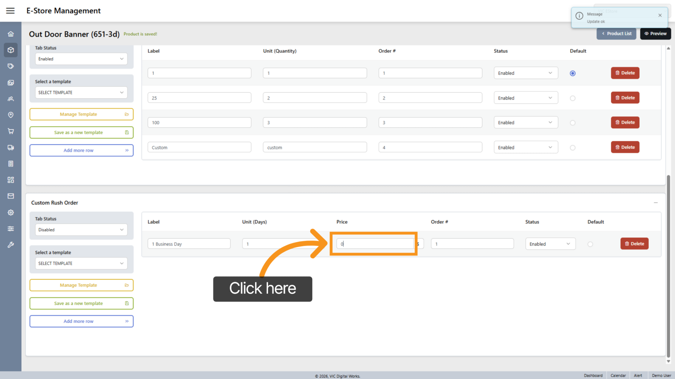This screenshot has width=675, height=379.
Task: Select default radio for 1 Business Day
Action: [x=590, y=244]
